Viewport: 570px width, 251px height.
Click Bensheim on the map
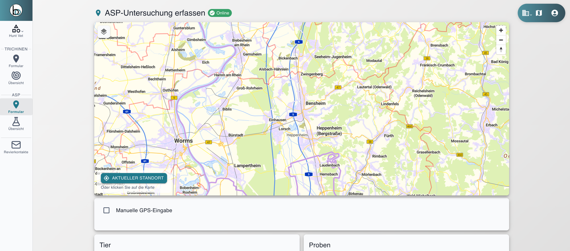(x=316, y=103)
